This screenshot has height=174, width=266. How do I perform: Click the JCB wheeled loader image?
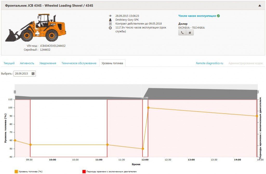tap(36, 28)
